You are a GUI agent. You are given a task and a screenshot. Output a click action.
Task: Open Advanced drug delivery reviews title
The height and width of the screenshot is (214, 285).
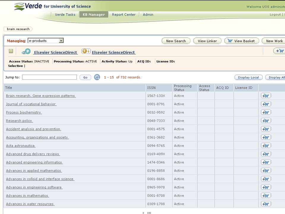(x=33, y=154)
